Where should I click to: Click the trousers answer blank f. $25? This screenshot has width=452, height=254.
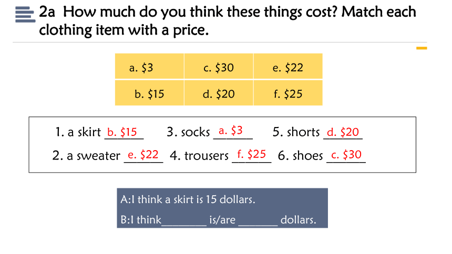[251, 155]
